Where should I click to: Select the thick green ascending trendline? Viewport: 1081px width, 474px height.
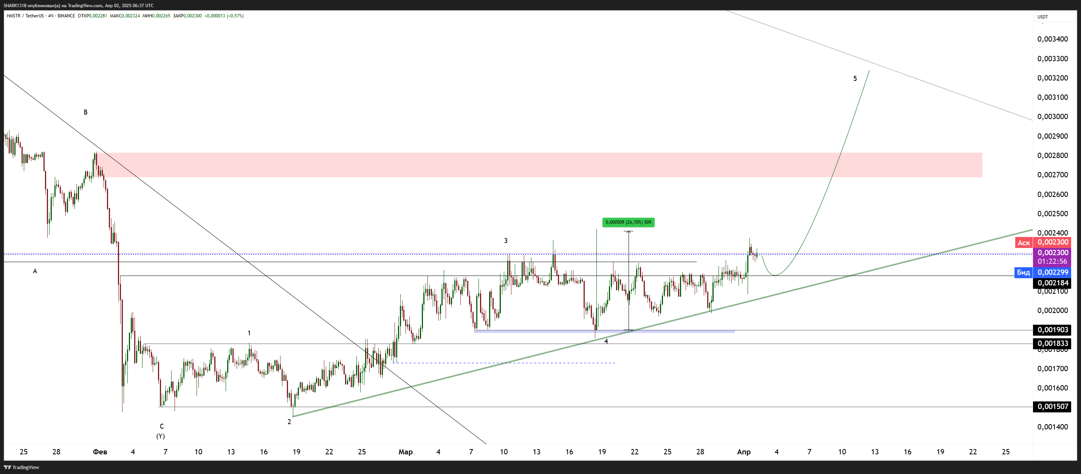[663, 323]
